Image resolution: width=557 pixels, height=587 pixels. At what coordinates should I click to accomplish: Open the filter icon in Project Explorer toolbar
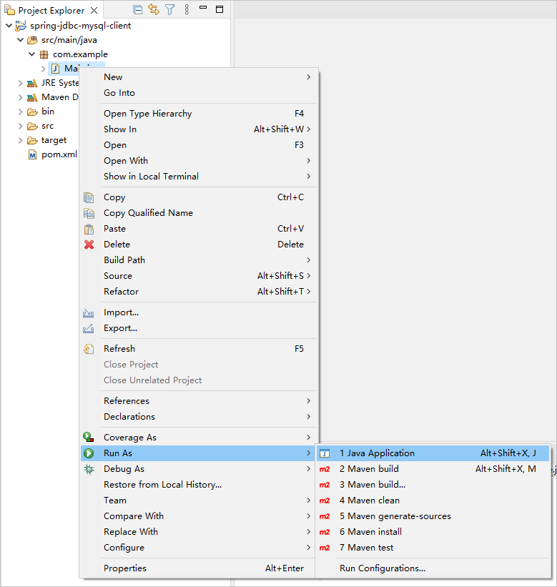169,9
